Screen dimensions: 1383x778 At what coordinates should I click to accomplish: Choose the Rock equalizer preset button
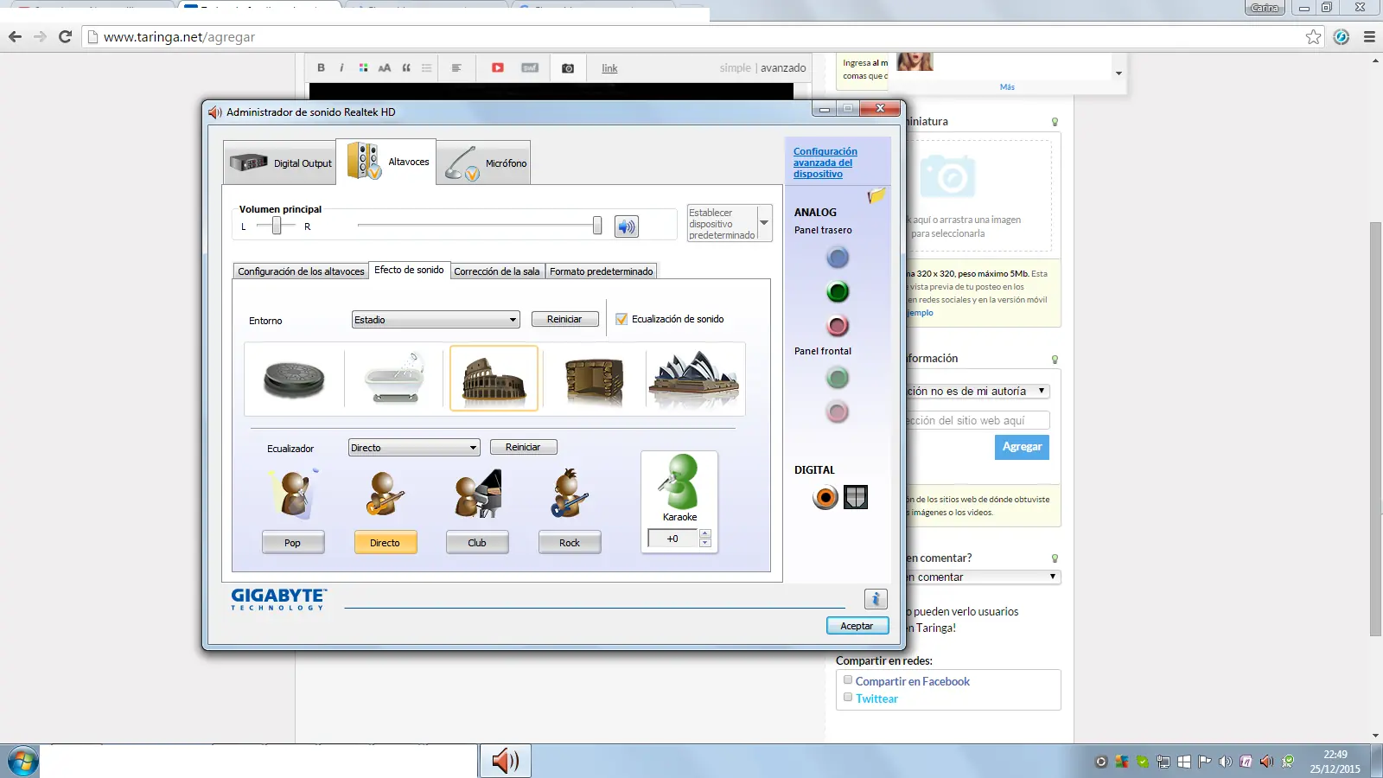pos(570,542)
